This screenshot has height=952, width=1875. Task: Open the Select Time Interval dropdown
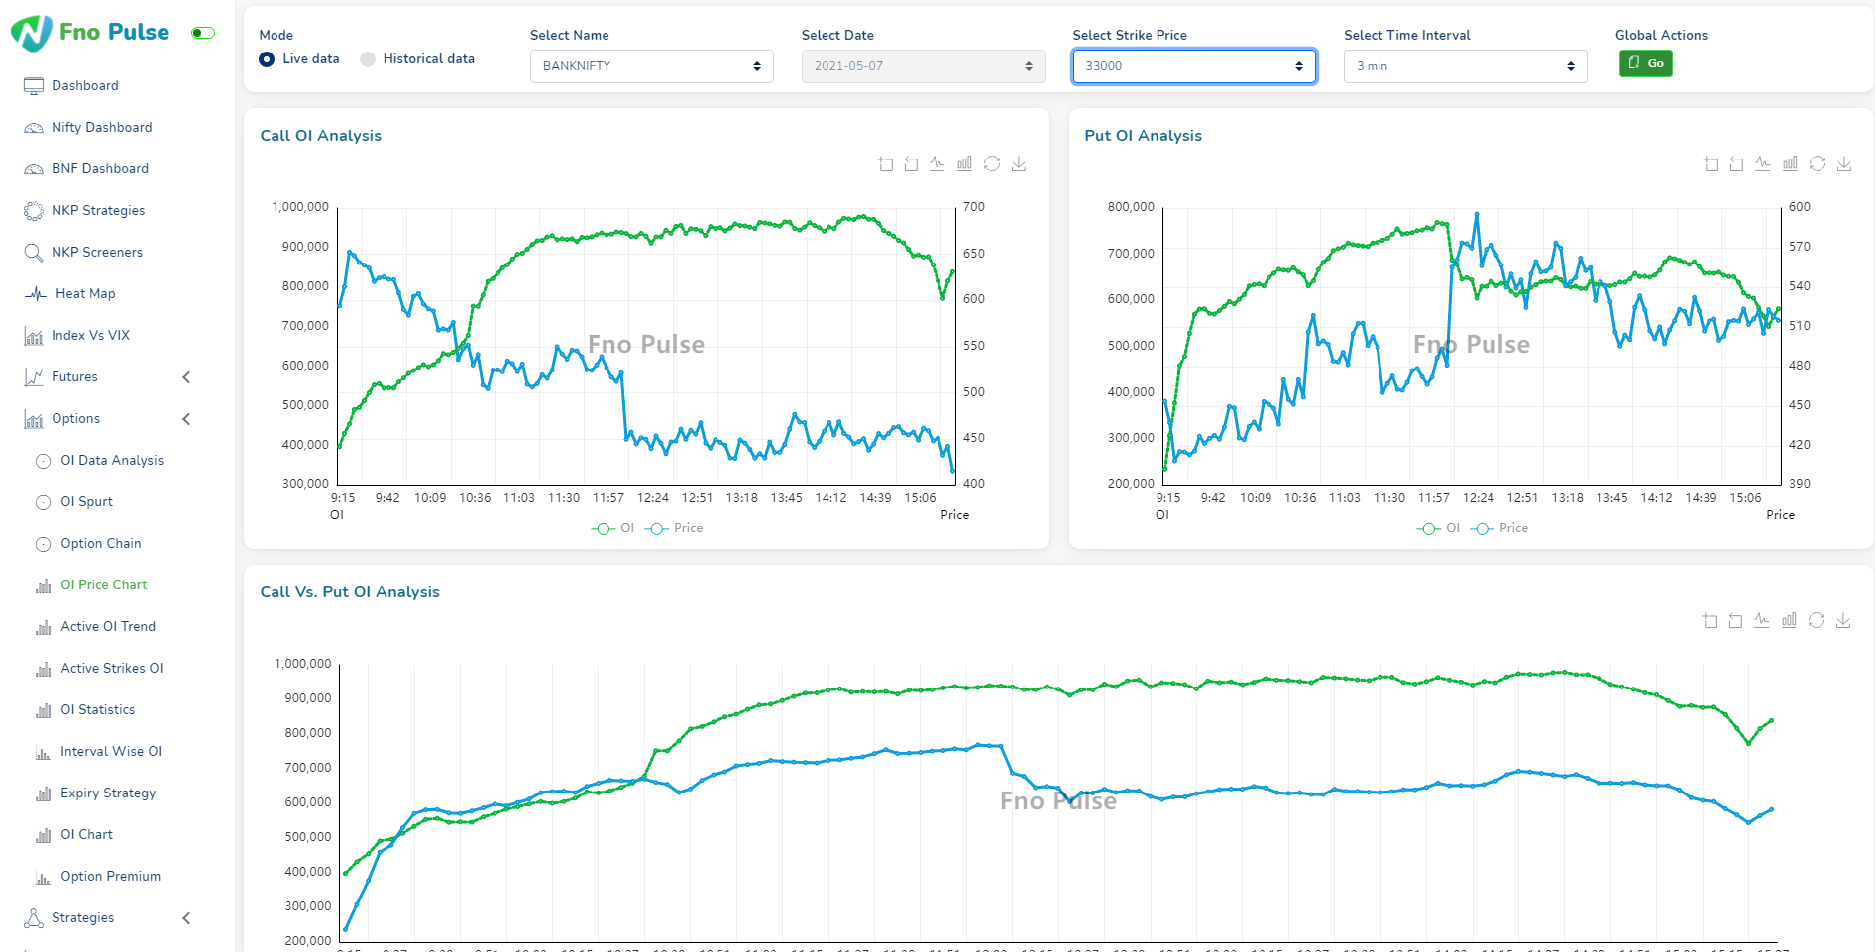tap(1466, 66)
